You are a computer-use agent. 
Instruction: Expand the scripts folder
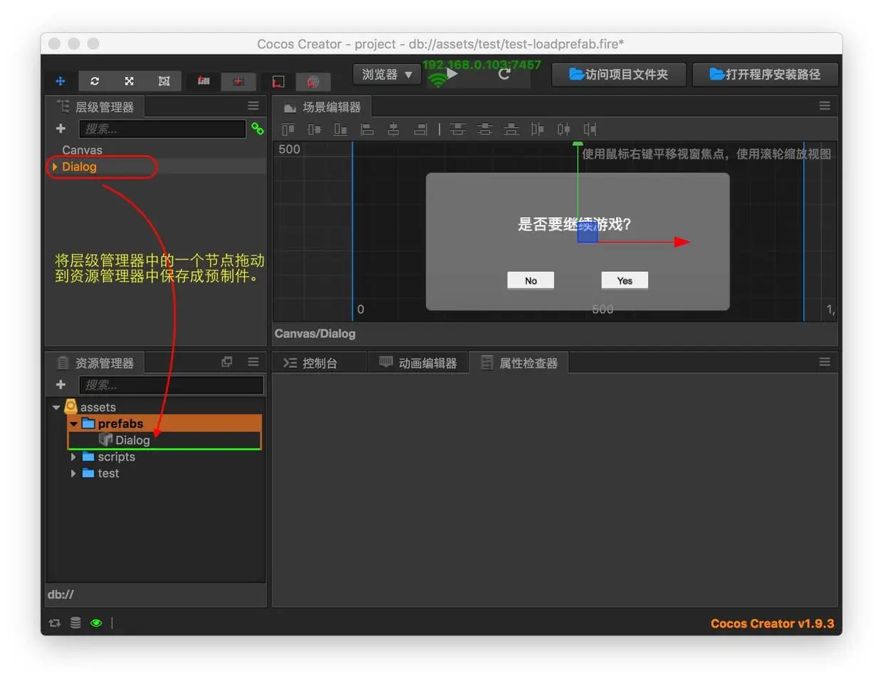[73, 457]
